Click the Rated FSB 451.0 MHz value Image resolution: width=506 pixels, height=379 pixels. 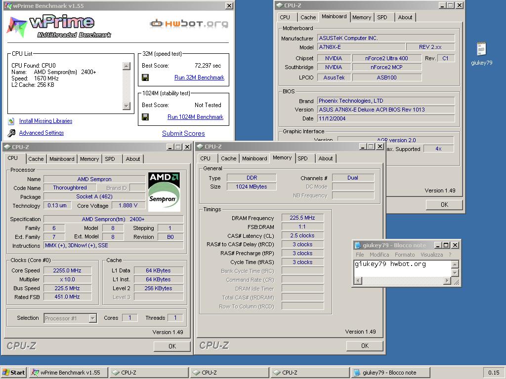(67, 297)
